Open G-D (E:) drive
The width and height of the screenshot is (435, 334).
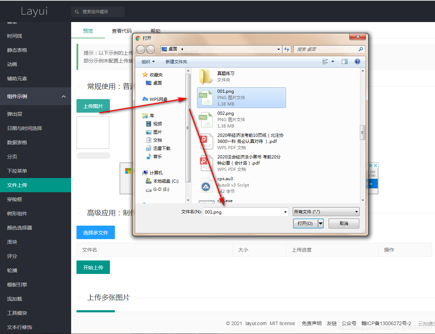(x=158, y=189)
